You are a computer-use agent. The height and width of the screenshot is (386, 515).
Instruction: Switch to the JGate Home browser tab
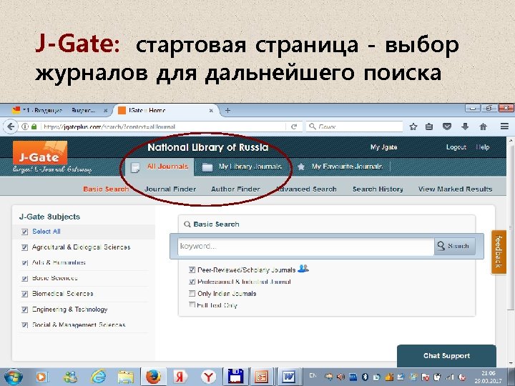coord(165,111)
